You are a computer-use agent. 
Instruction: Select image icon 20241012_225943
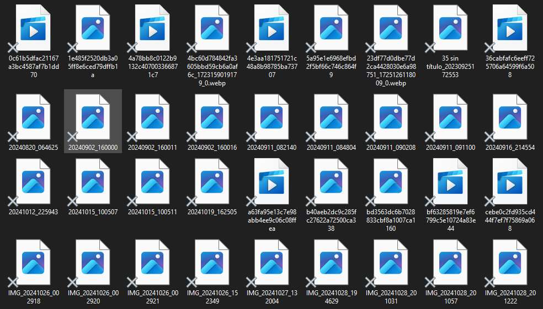click(x=33, y=181)
